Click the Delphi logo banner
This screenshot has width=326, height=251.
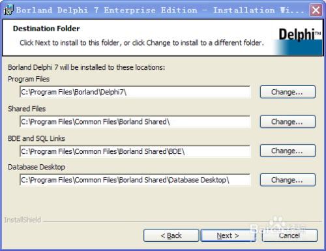tap(298, 40)
